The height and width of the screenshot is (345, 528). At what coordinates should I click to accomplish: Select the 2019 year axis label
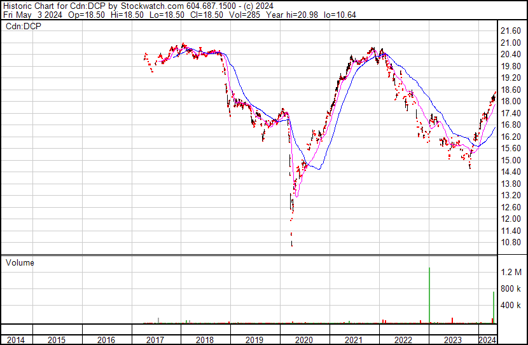pyautogui.click(x=254, y=340)
